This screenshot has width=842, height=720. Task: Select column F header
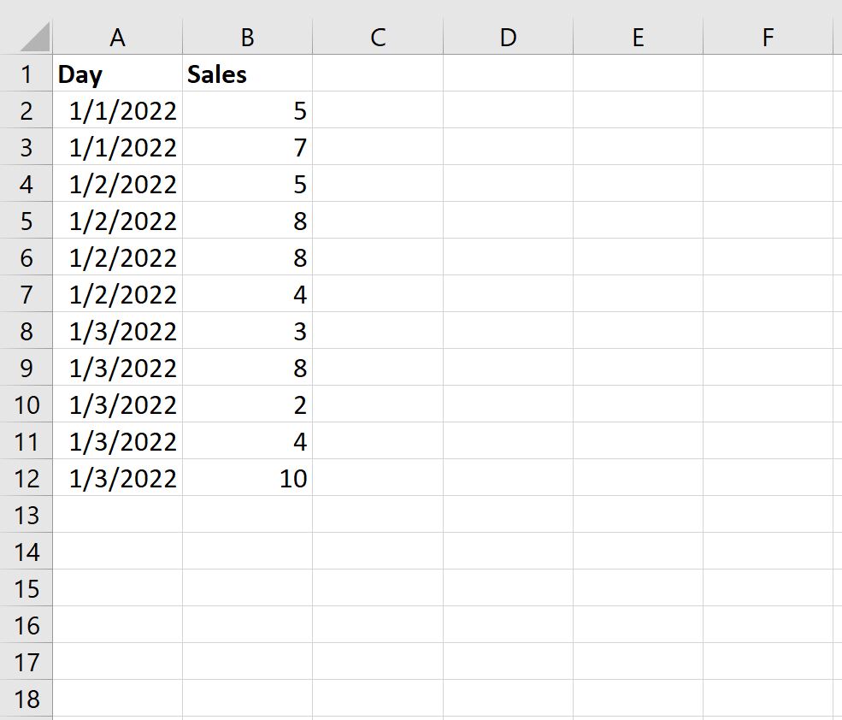coord(768,37)
